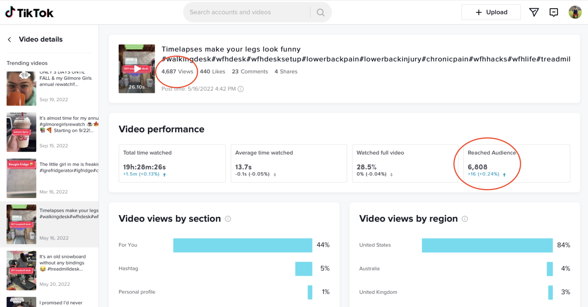The height and width of the screenshot is (307, 588).
Task: Click the Average time watched down arrow
Action: point(275,174)
